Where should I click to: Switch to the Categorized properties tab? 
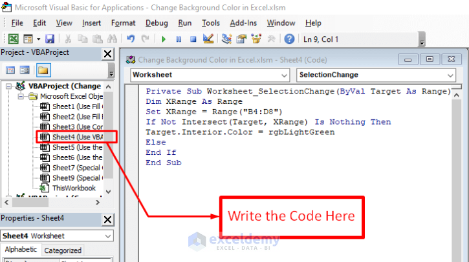[x=63, y=250]
